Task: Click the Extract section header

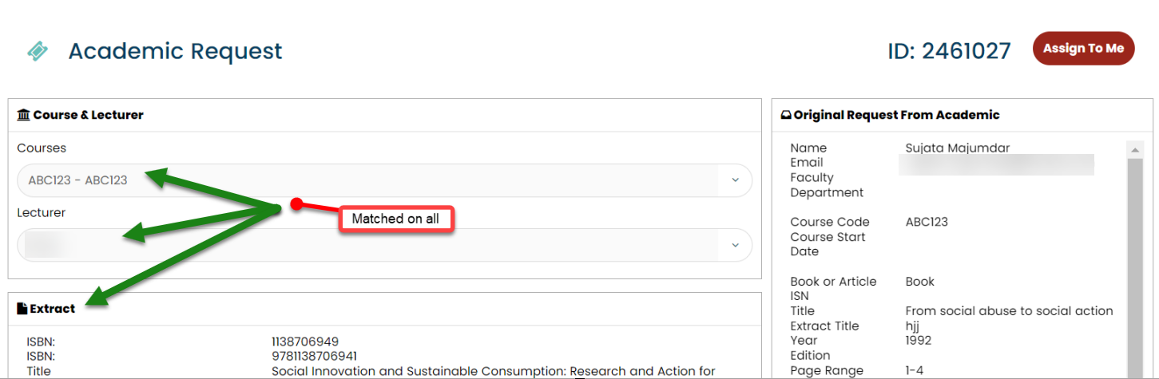Action: tap(52, 309)
